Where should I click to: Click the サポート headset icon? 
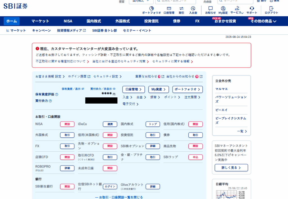click(252, 10)
